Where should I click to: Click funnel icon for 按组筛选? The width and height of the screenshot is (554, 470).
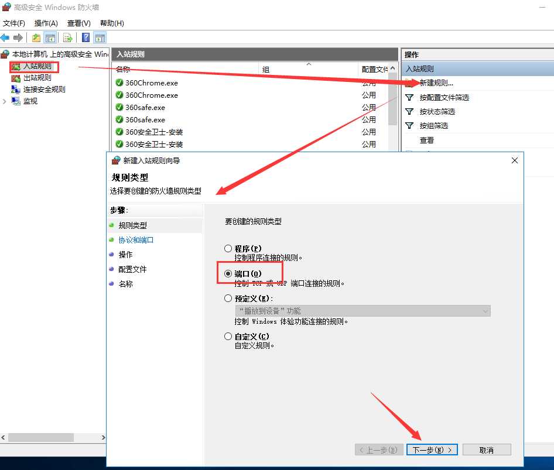(410, 125)
